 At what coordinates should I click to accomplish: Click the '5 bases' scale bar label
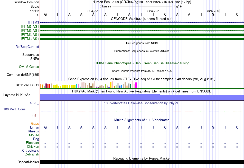pyautogui.click(x=105, y=6)
